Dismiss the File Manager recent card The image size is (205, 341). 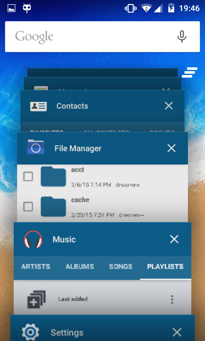click(x=171, y=148)
